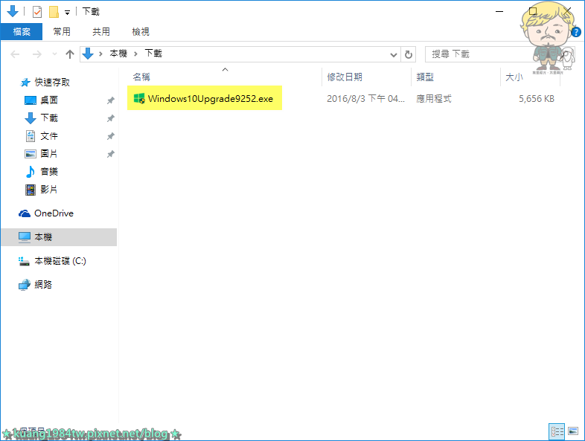Image resolution: width=585 pixels, height=441 pixels.
Task: Sort by the 大小 column header
Action: (514, 77)
